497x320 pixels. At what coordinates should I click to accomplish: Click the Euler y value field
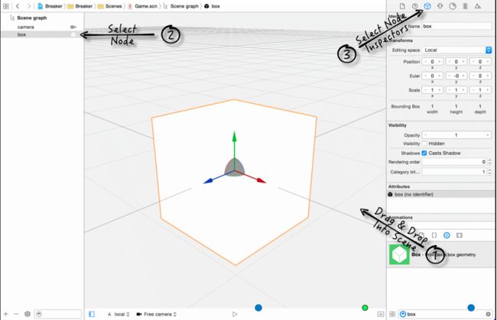456,76
